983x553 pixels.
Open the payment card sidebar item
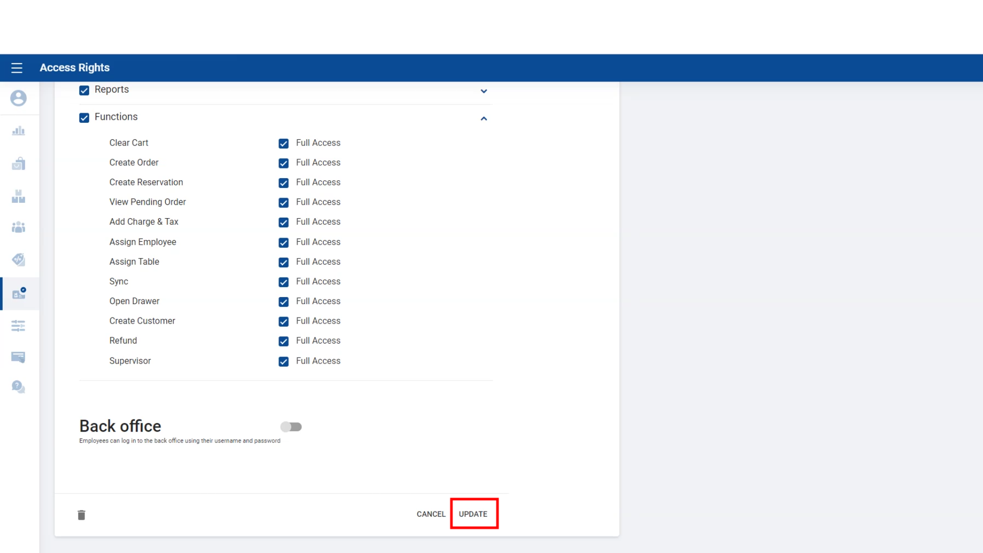[x=18, y=357]
